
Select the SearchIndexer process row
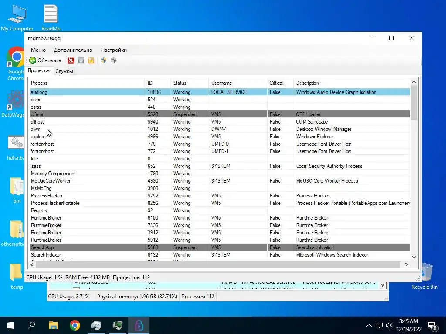[x=220, y=254]
